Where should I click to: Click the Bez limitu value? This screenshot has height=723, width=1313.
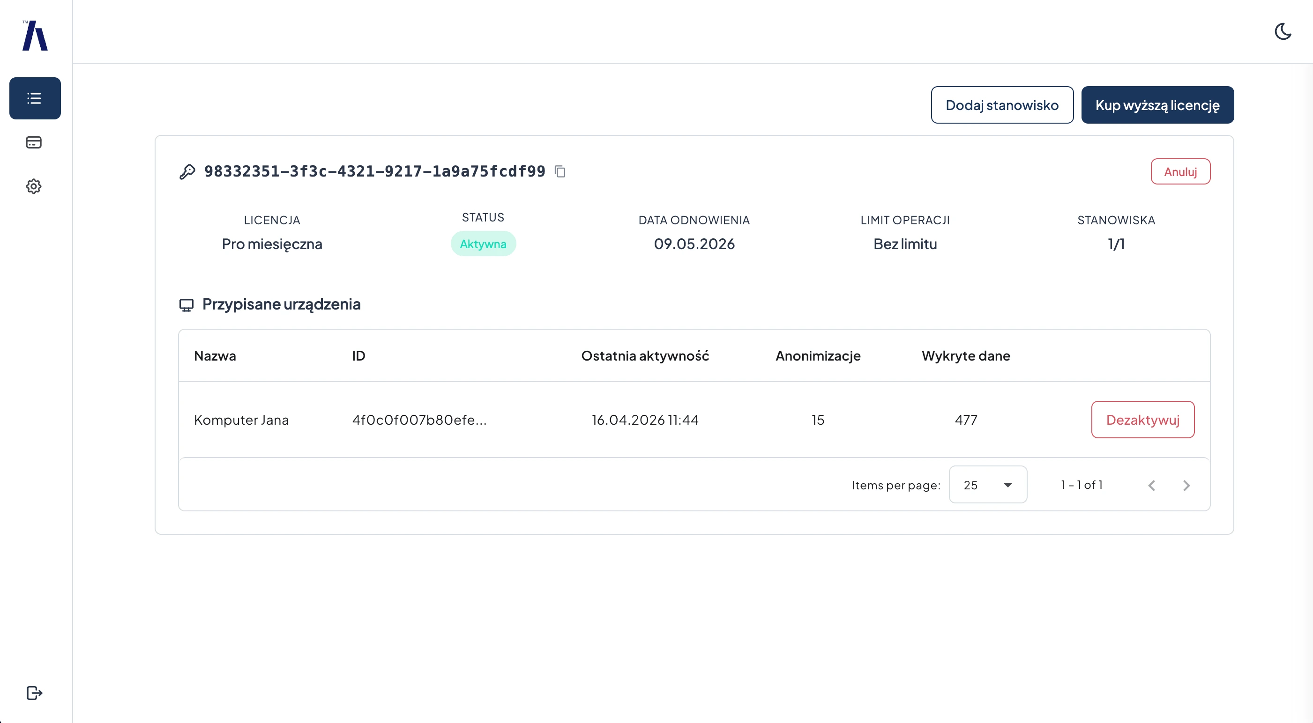[905, 244]
